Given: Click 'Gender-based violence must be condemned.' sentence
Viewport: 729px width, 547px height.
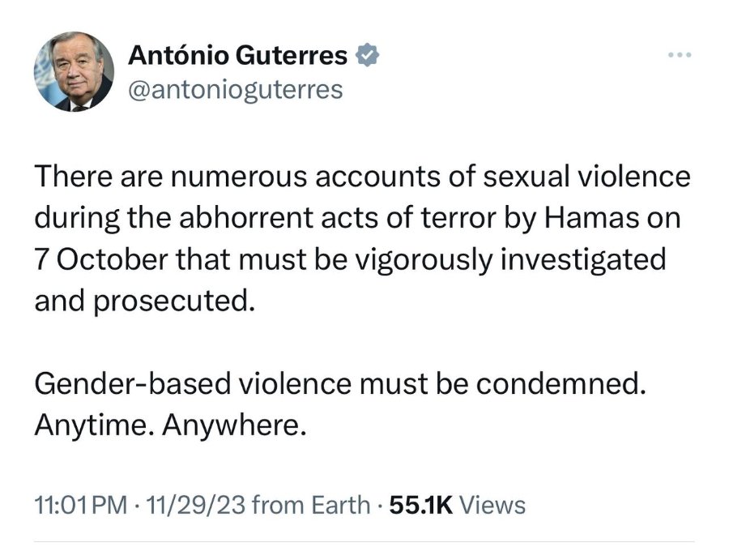Looking at the screenshot, I should [x=340, y=384].
